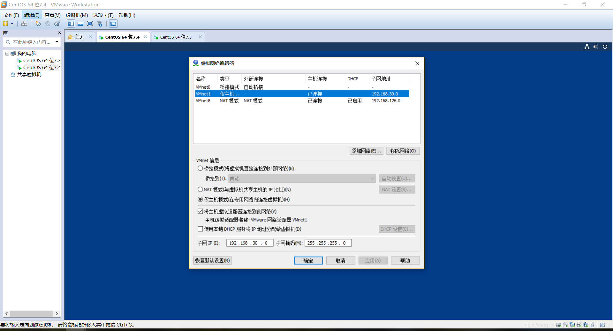The height and width of the screenshot is (331, 613).
Task: Click the library panel right scroll arrow
Action: tap(57, 313)
